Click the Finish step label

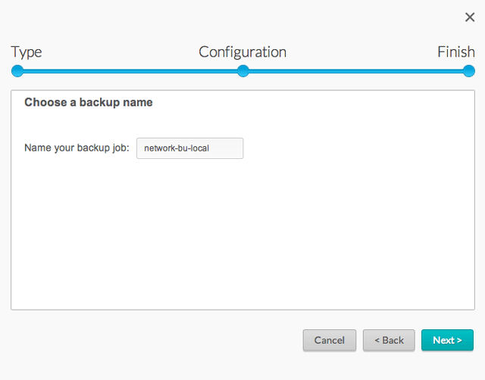pyautogui.click(x=455, y=52)
